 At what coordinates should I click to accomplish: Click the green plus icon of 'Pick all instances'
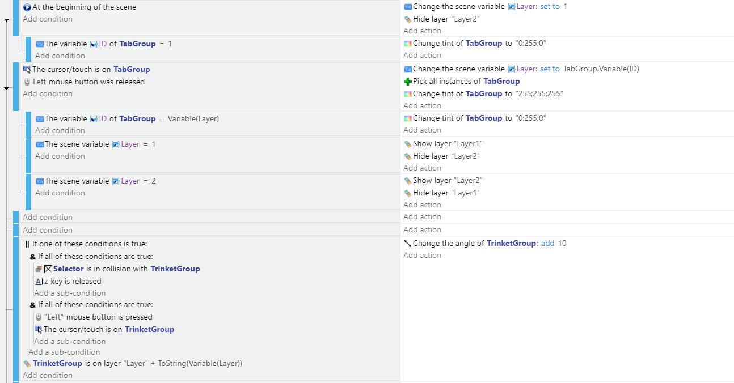[407, 82]
